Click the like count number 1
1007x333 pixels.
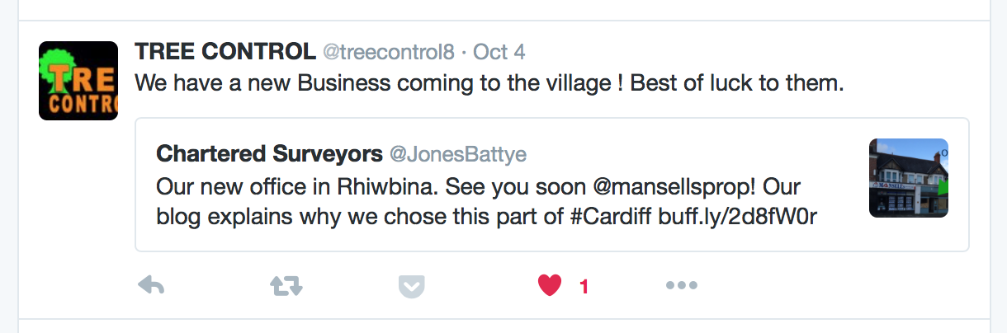pyautogui.click(x=584, y=287)
